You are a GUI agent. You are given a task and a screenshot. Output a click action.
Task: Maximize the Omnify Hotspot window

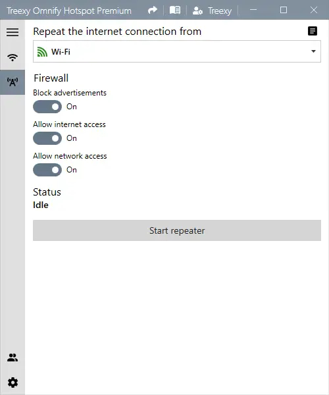[x=284, y=10]
